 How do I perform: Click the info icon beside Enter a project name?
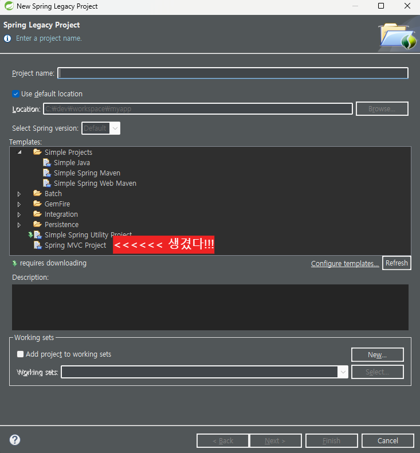click(7, 38)
